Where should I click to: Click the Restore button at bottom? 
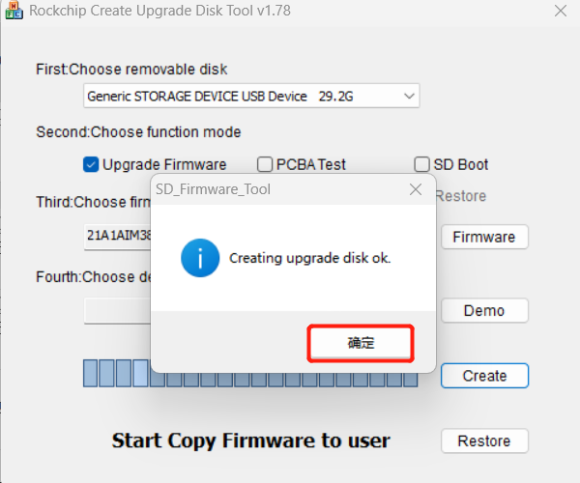point(484,440)
